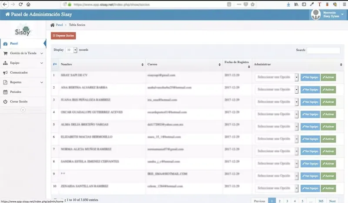Focus the Search input field
This screenshot has width=348, height=203.
323,50
